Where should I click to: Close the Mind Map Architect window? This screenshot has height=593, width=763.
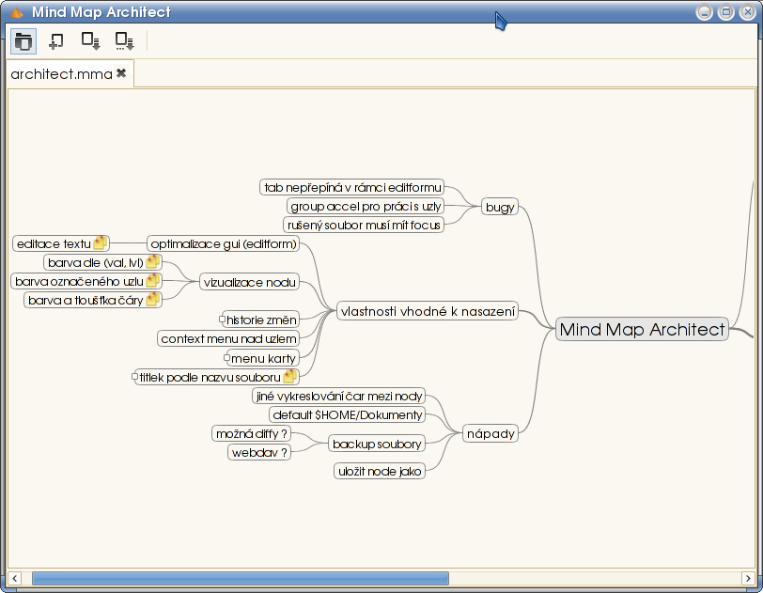click(748, 12)
